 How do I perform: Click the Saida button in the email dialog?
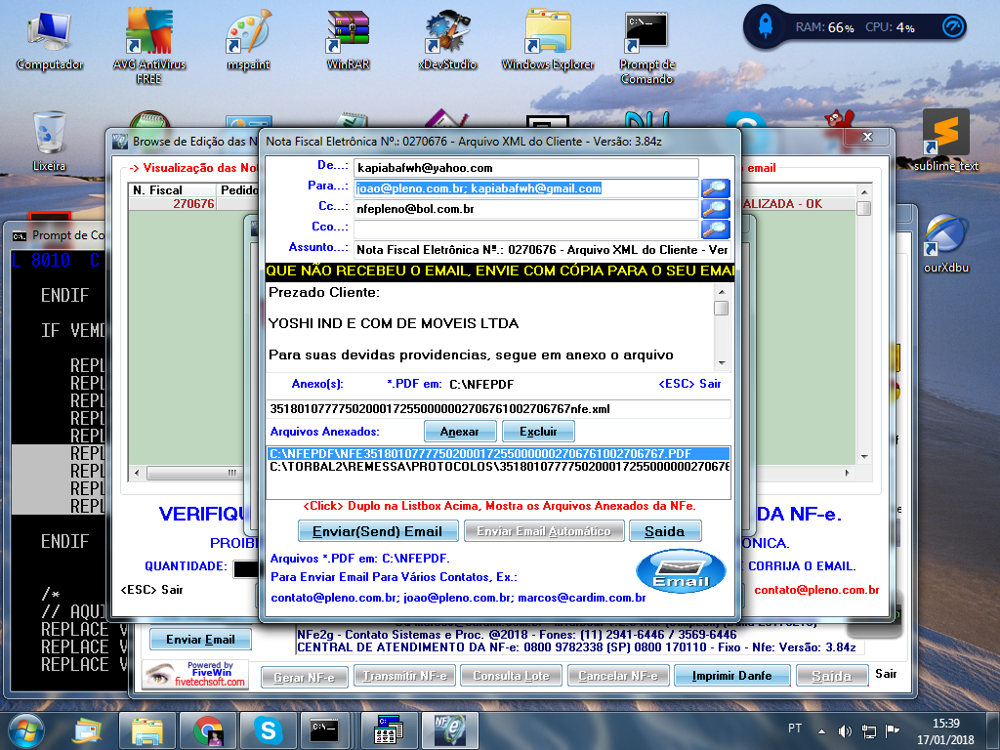click(664, 531)
